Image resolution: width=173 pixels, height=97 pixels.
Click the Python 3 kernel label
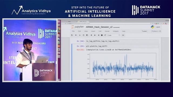[155, 31]
